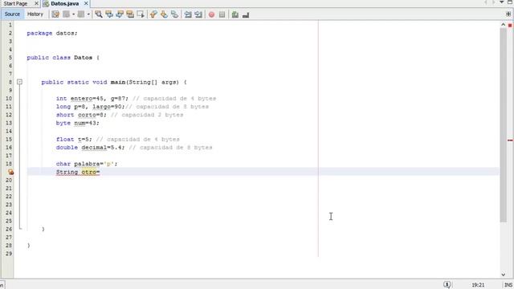Click the split editor icon at toolbar right

click(508, 14)
